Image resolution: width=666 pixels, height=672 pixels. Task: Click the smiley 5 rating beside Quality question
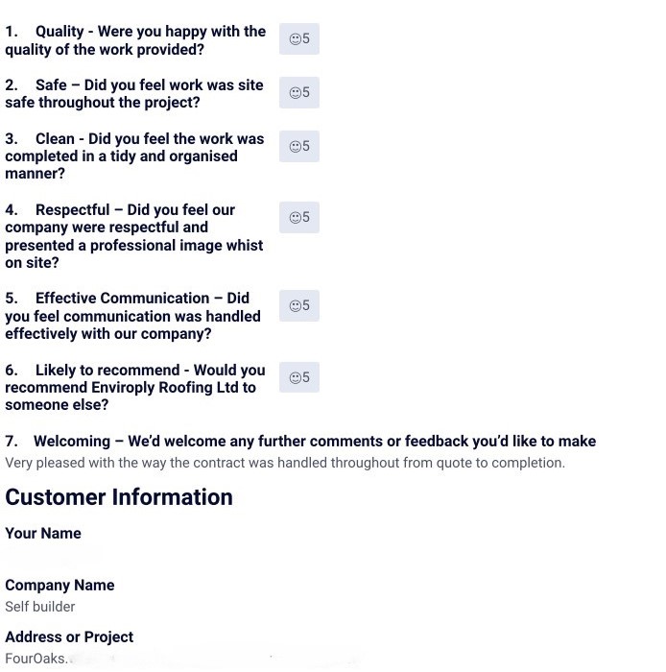coord(299,39)
